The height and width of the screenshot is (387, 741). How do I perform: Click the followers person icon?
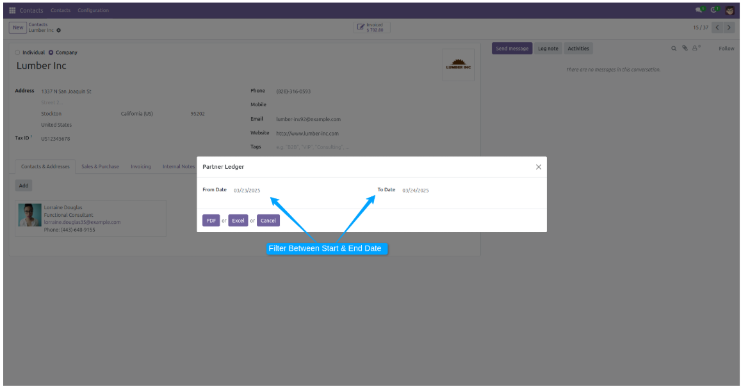coord(694,49)
